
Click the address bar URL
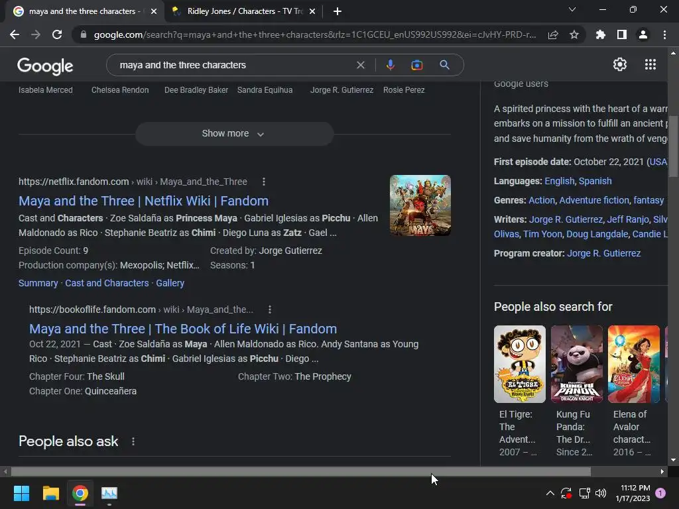[315, 34]
